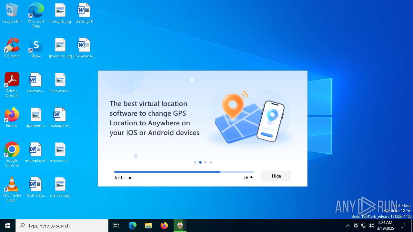Launch Firefox from the taskbar
413x232 pixels.
(164, 226)
